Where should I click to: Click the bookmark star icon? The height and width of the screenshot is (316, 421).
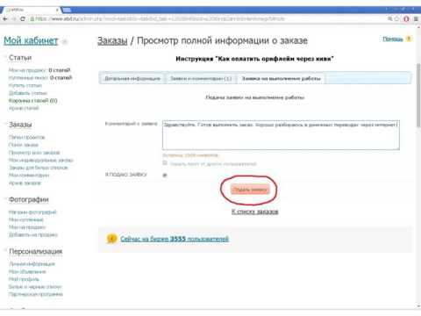pyautogui.click(x=396, y=18)
